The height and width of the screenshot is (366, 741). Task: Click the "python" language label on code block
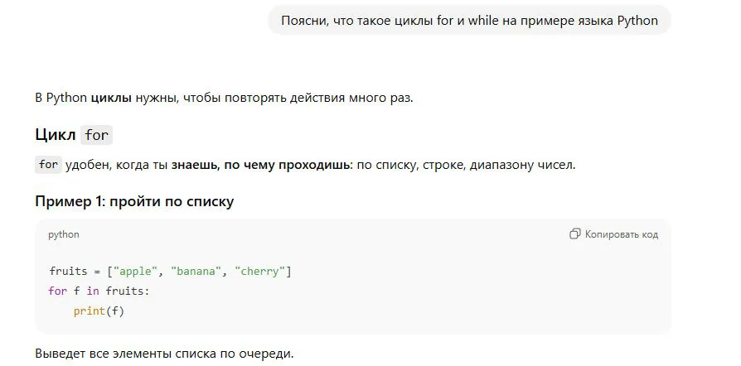64,234
